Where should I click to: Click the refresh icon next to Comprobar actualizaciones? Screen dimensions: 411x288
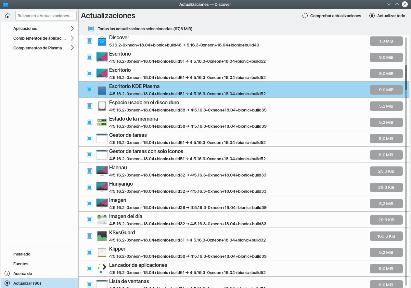(x=305, y=16)
